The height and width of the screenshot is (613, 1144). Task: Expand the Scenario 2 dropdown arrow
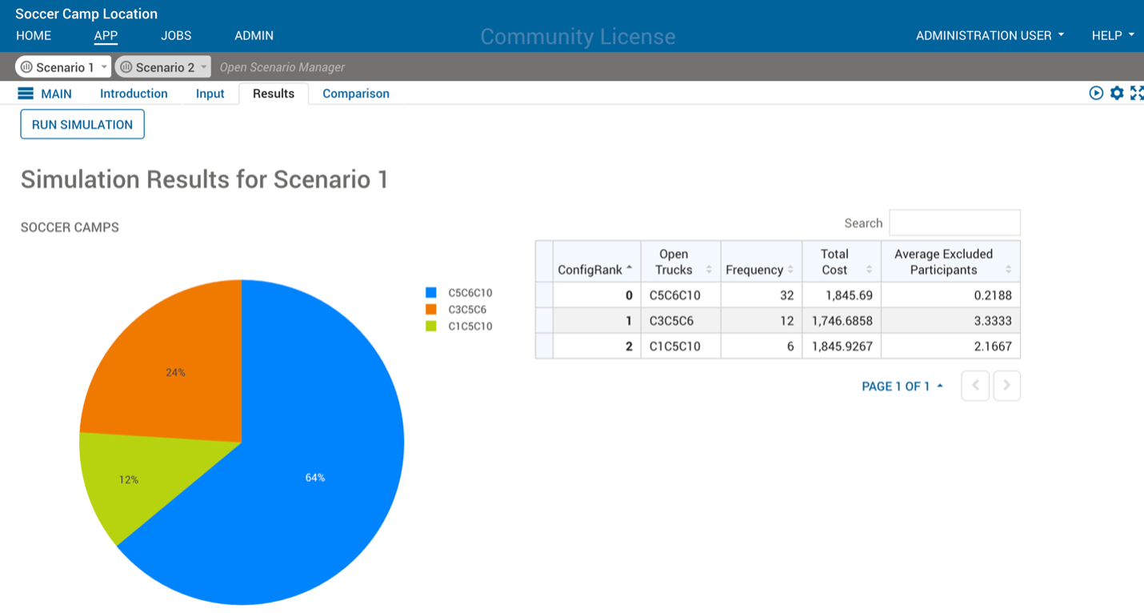(204, 67)
